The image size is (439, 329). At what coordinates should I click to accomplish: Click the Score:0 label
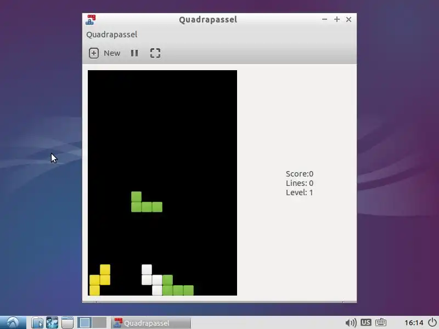(x=299, y=174)
